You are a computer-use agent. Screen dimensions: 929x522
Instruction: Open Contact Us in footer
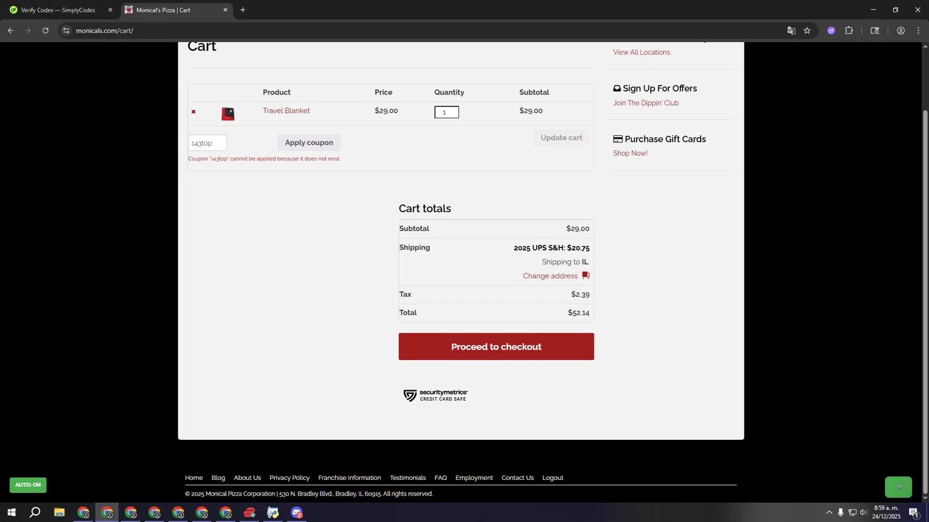pos(517,477)
